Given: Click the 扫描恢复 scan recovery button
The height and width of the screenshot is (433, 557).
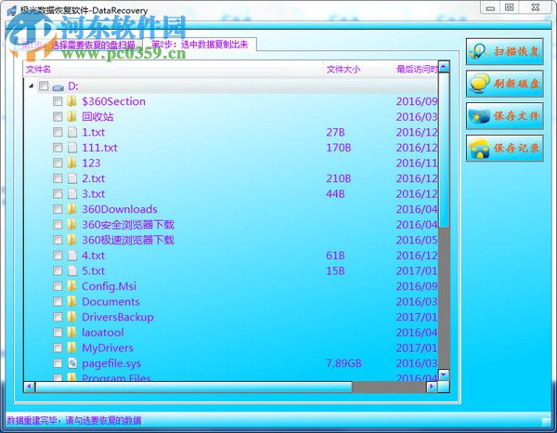Looking at the screenshot, I should [x=505, y=51].
